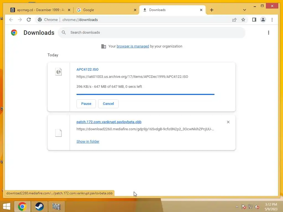Open the brick wall taskbar app

tap(56, 206)
